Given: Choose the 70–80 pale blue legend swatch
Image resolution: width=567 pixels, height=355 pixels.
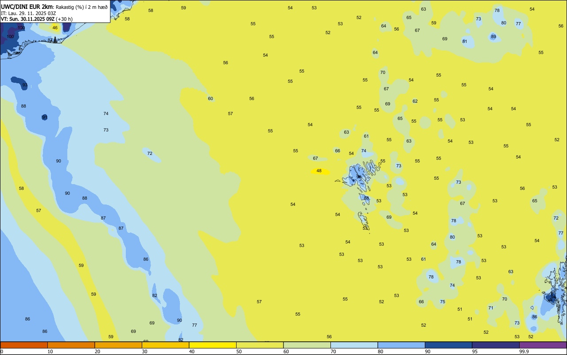Looking at the screenshot, I should click(x=354, y=345).
